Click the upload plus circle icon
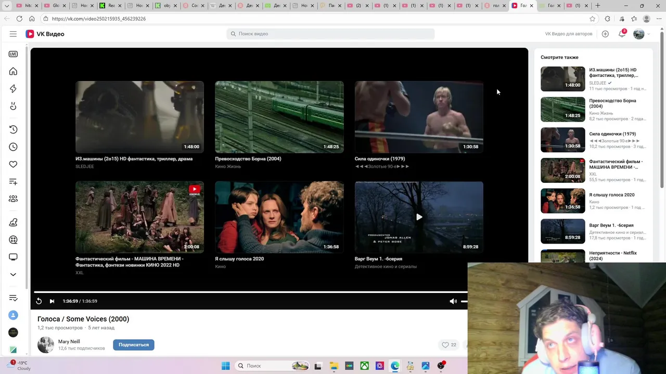666x374 pixels. (x=605, y=34)
